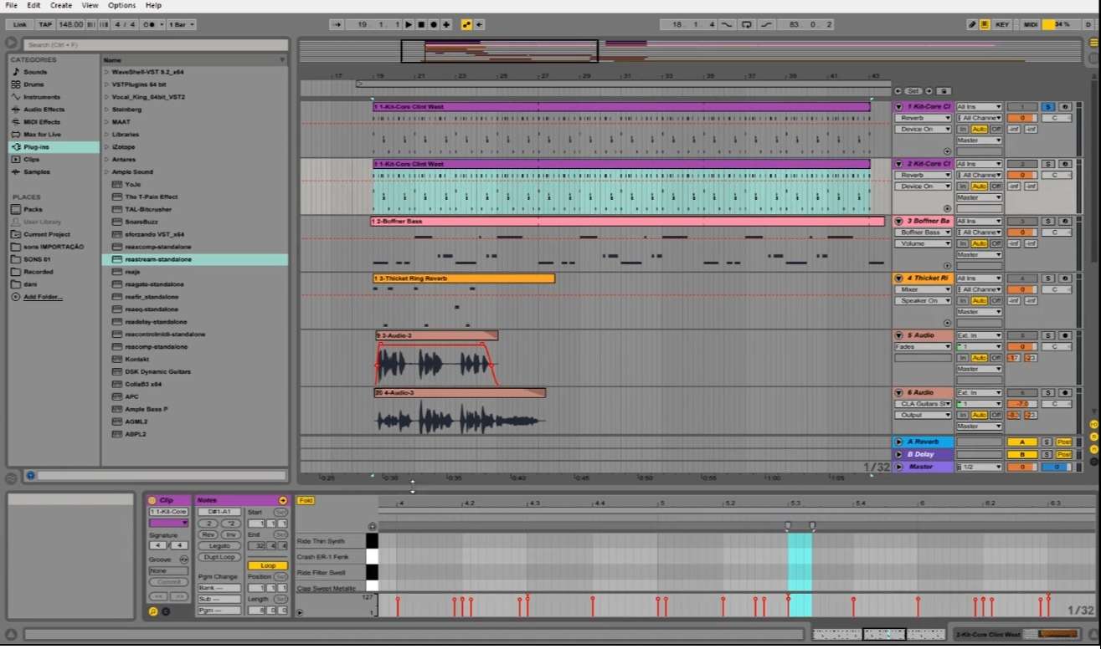Arm track 5 Audio for recording
The width and height of the screenshot is (1101, 649).
pyautogui.click(x=1065, y=335)
